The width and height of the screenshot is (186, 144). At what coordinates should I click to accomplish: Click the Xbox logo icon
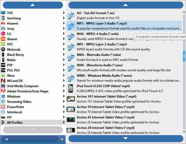[3, 76]
